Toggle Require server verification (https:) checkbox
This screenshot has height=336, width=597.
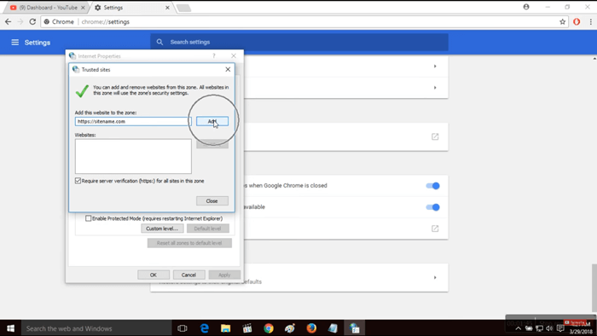coord(78,181)
